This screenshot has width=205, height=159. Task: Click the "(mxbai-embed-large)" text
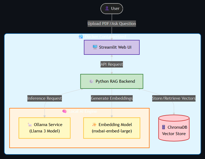click(112, 131)
